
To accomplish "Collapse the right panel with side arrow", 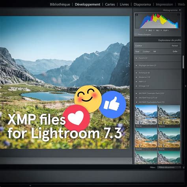I will [x=185, y=86].
